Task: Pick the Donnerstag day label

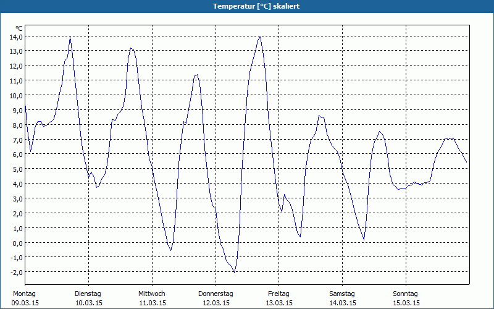Action: click(216, 294)
